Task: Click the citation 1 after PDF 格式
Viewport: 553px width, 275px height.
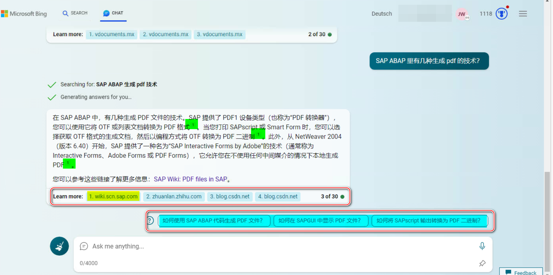Action: coord(193,125)
